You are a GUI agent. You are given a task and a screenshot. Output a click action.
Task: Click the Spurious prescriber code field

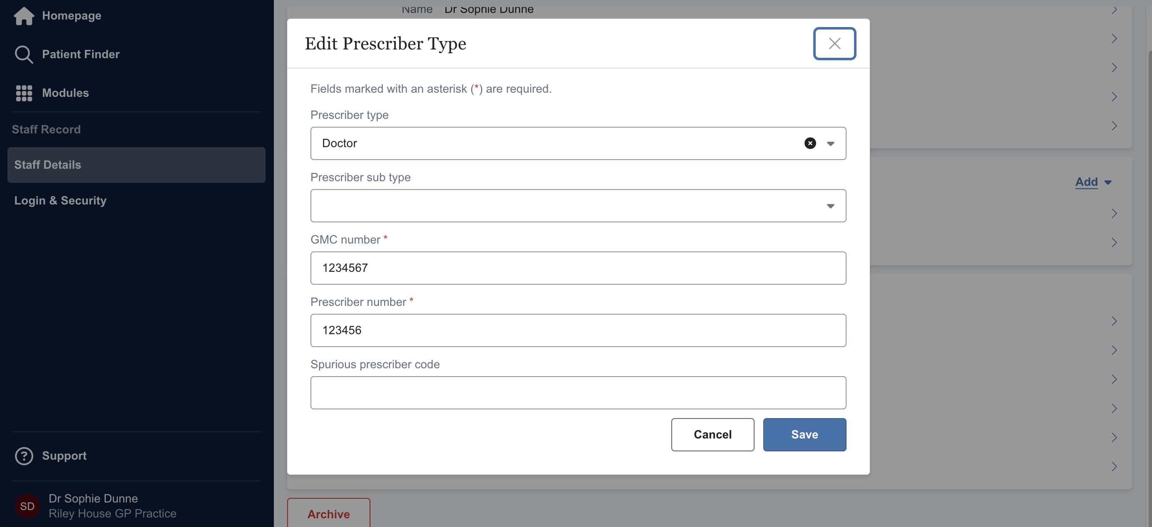pyautogui.click(x=578, y=393)
